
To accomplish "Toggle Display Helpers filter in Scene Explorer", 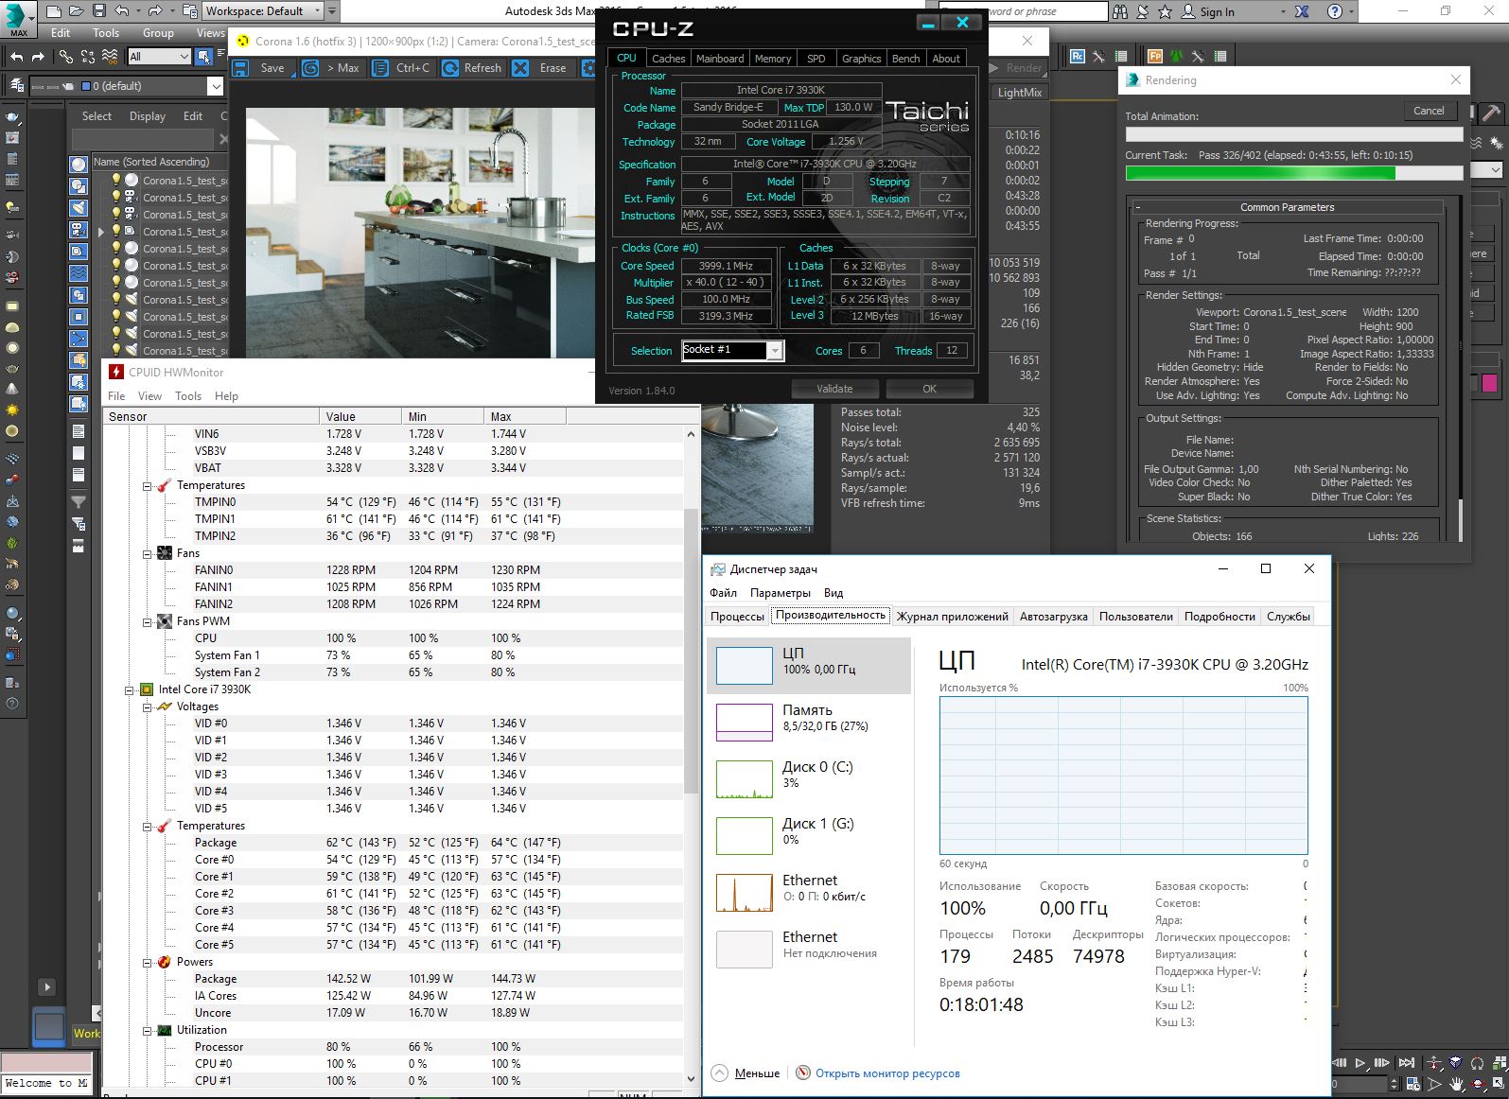I will pos(79,251).
